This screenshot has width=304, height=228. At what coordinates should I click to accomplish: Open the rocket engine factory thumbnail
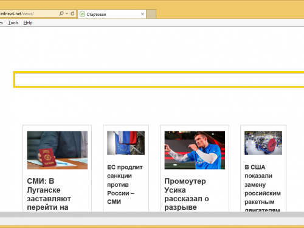point(263,143)
